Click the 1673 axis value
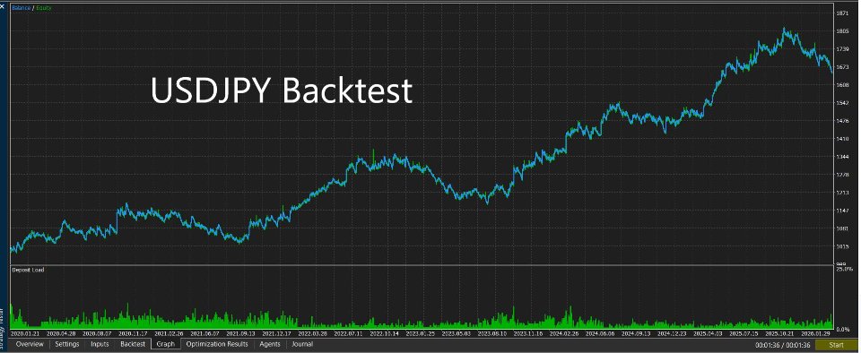 (843, 67)
